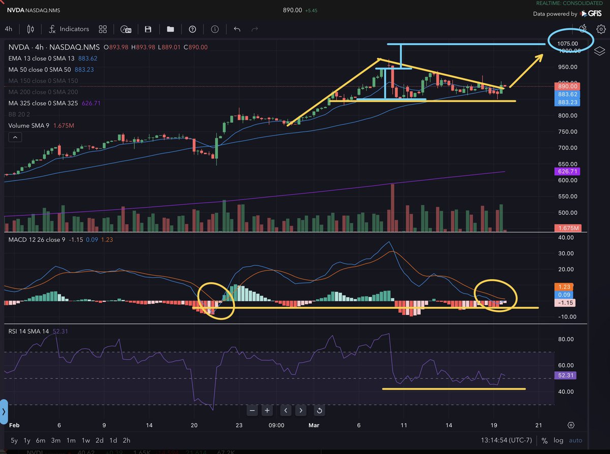The height and width of the screenshot is (454, 610).
Task: Zoom in the chart with plus button
Action: pos(267,410)
